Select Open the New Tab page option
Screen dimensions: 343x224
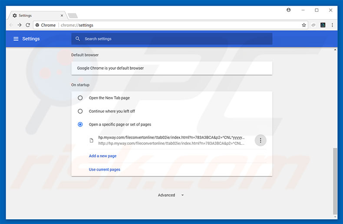click(x=80, y=98)
